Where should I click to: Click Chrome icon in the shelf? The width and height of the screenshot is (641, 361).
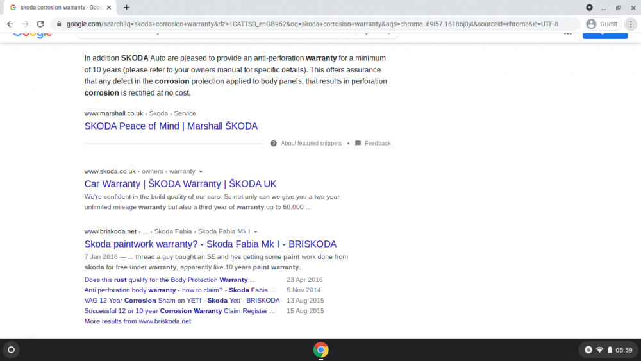pos(321,350)
